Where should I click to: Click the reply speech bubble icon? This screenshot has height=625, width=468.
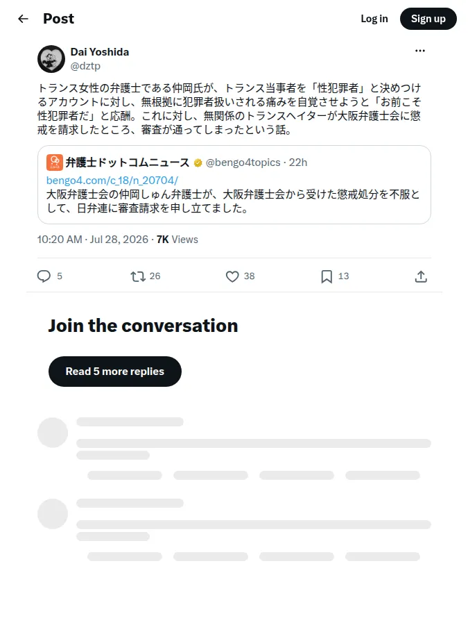(x=44, y=276)
